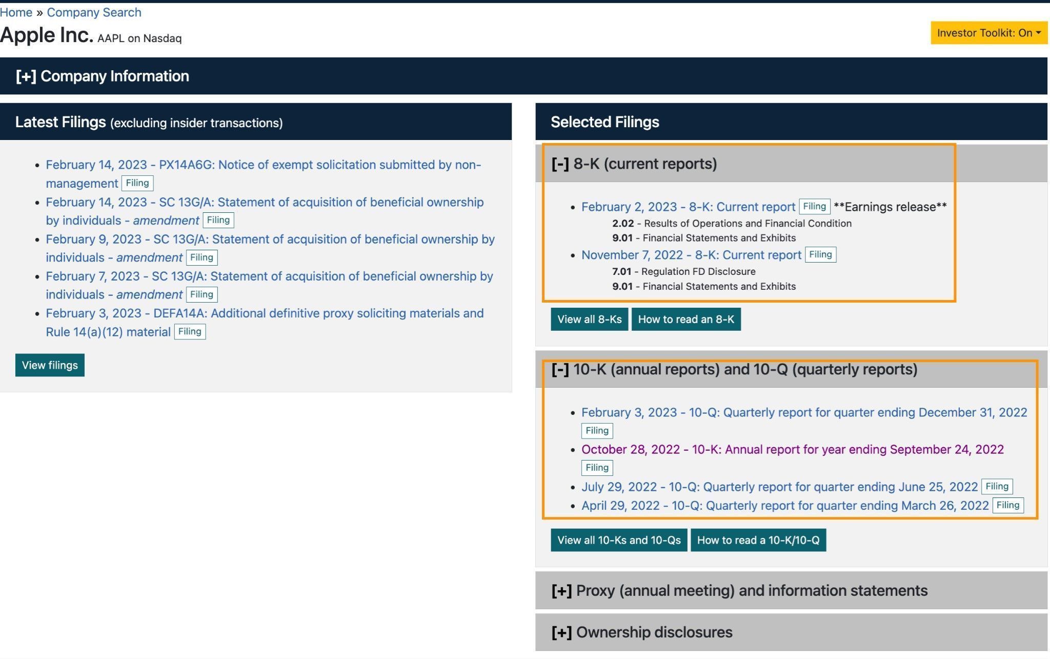This screenshot has width=1050, height=659.
Task: Collapse the 8-K current reports section
Action: pyautogui.click(x=634, y=164)
